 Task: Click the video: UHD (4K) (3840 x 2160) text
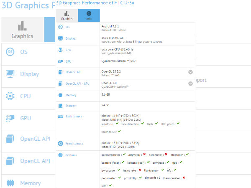pos(121,119)
